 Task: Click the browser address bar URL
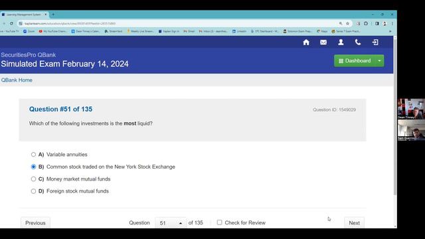[x=70, y=24]
